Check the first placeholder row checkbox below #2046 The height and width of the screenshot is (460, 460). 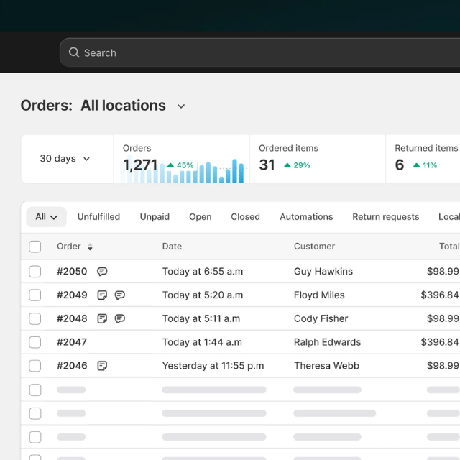pos(35,390)
